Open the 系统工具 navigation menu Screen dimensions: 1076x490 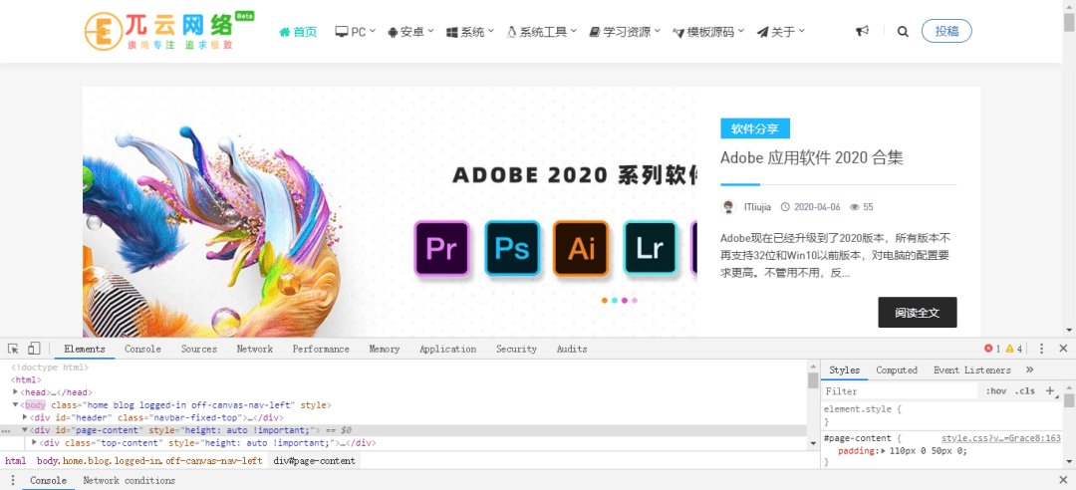click(541, 32)
